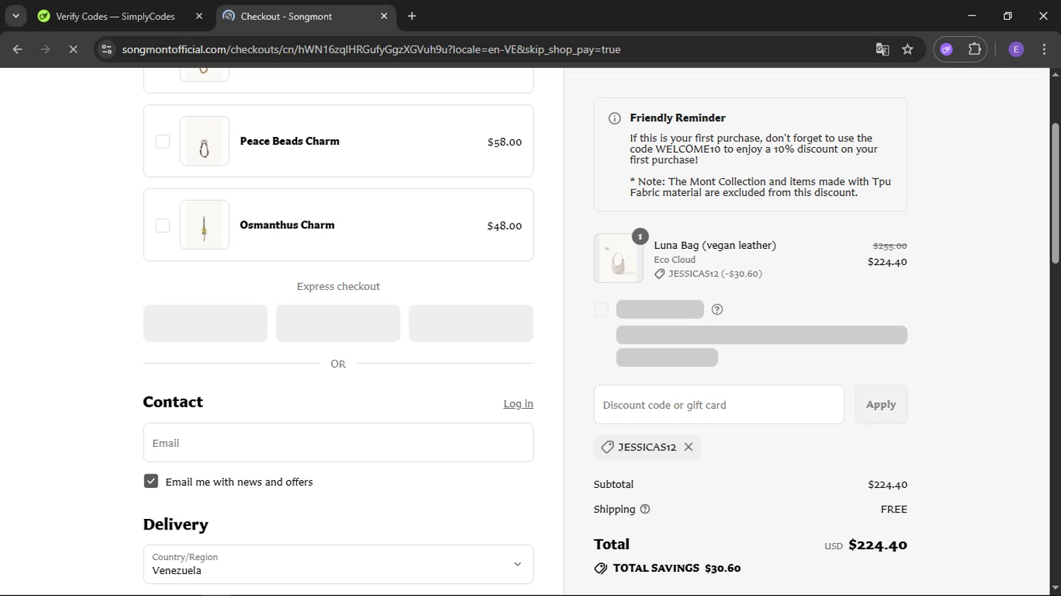Image resolution: width=1061 pixels, height=596 pixels.
Task: Click the page vertical scrollbar thumb
Action: [x=1055, y=193]
